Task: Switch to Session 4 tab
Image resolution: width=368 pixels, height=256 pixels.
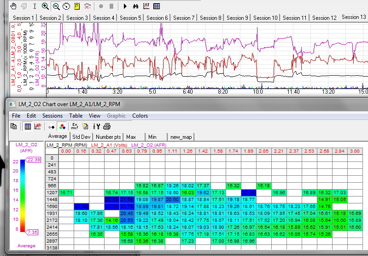Action: [104, 18]
